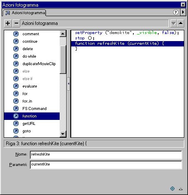
Task: Select the goto action item
Action: tap(27, 131)
